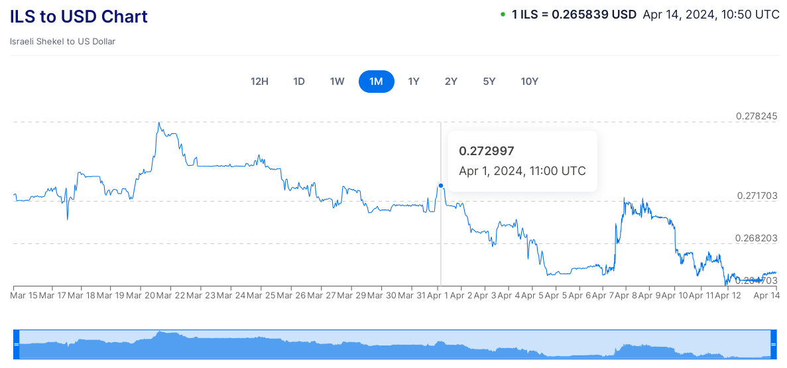The image size is (787, 368).
Task: Show the 2Y chart range
Action: pyautogui.click(x=451, y=82)
